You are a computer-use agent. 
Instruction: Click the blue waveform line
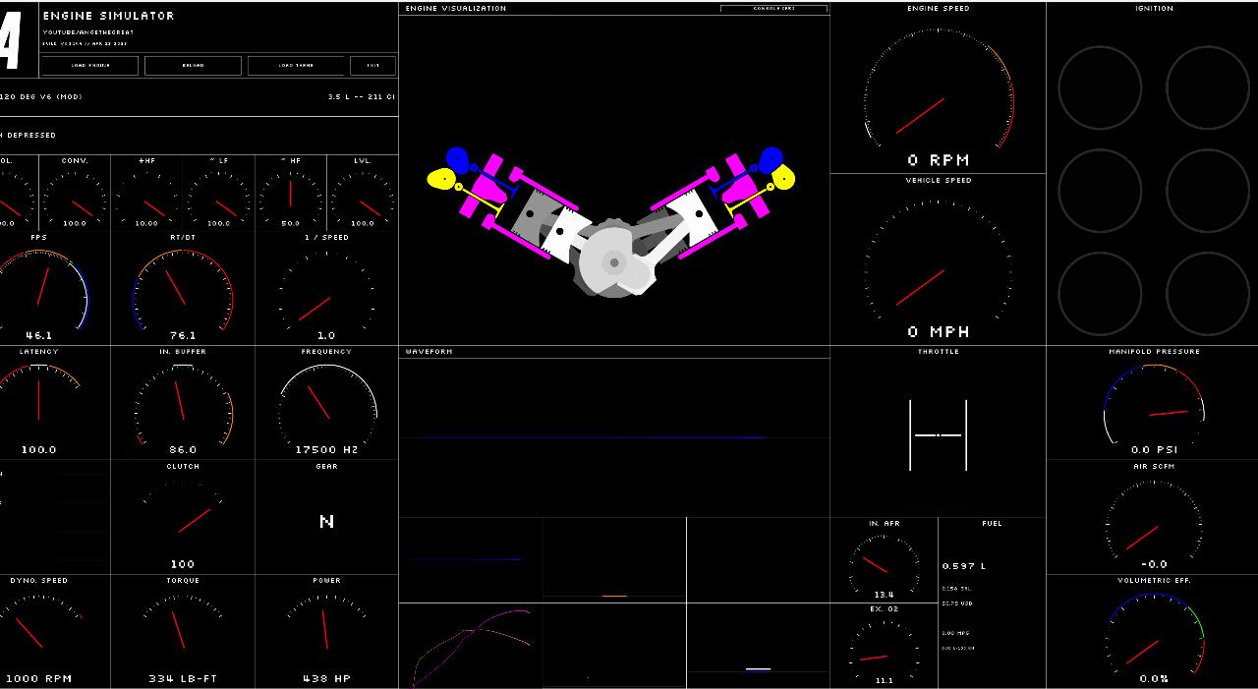pos(590,437)
